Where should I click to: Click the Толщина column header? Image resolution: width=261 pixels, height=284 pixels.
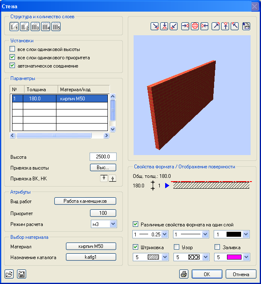coord(41,89)
